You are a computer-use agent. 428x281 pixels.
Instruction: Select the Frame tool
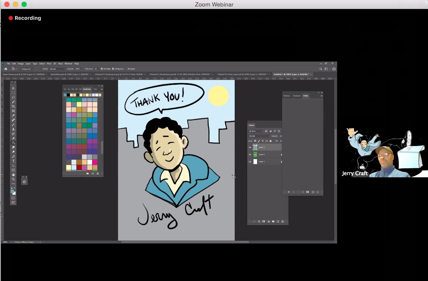13,111
